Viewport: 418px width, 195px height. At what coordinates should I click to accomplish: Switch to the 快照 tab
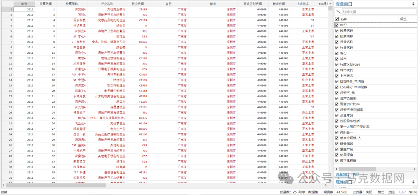point(356,174)
